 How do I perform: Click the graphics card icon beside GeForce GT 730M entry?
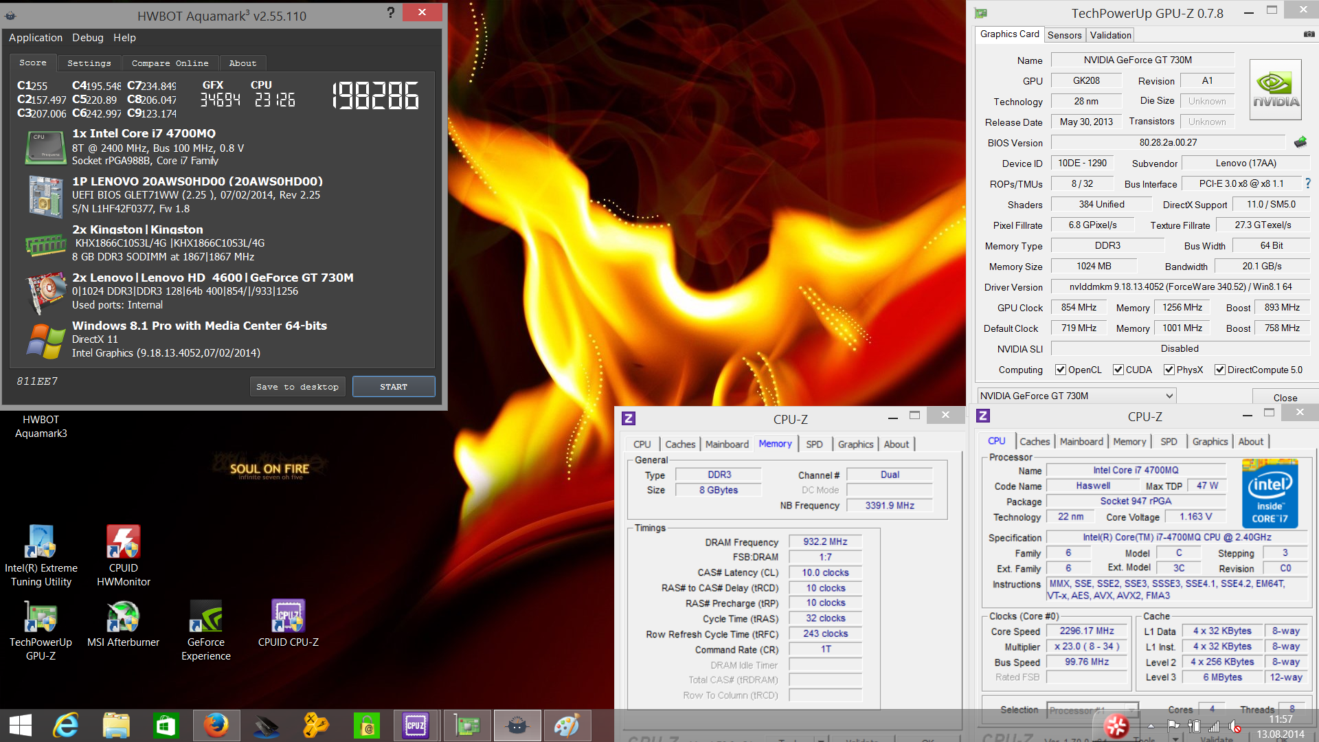[x=45, y=292]
